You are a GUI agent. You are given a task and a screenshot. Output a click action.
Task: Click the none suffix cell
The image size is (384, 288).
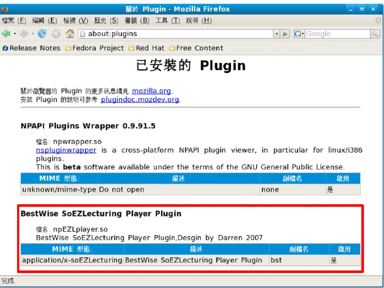[293, 190]
